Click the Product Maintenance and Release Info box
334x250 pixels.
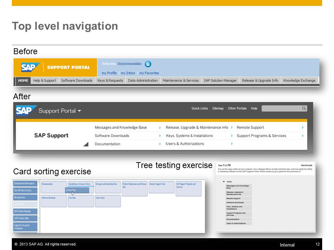[135, 189]
